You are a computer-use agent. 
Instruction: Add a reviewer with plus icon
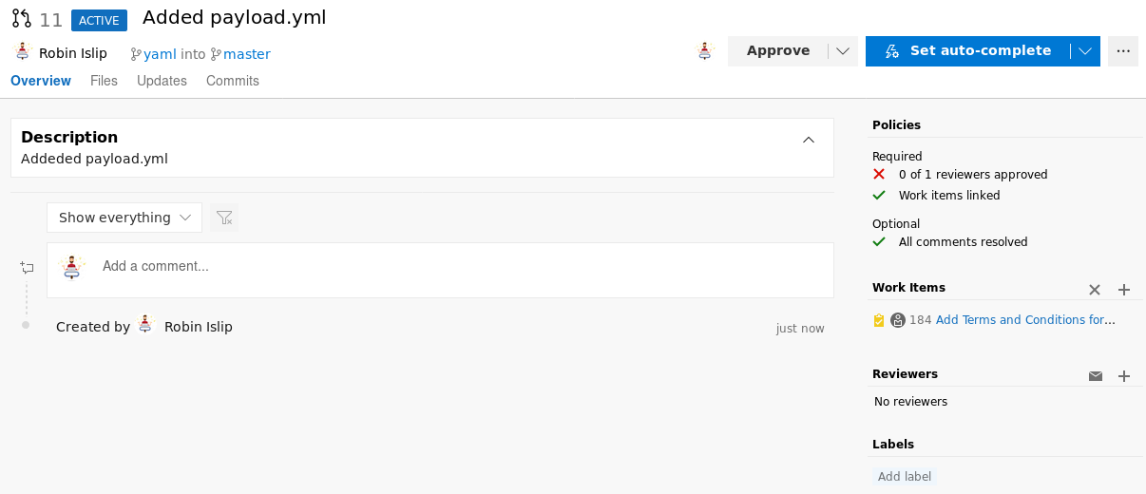click(1124, 376)
